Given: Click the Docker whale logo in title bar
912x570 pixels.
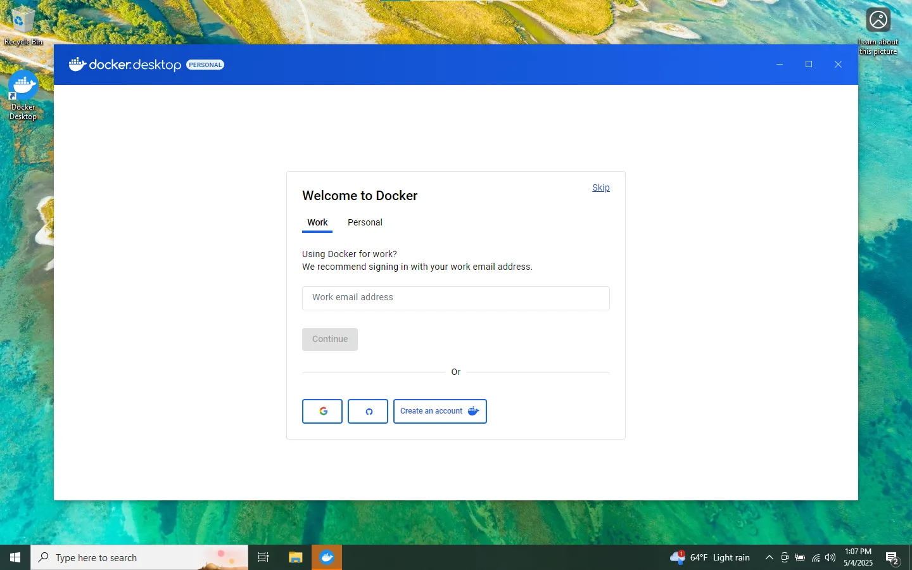Looking at the screenshot, I should pos(76,64).
